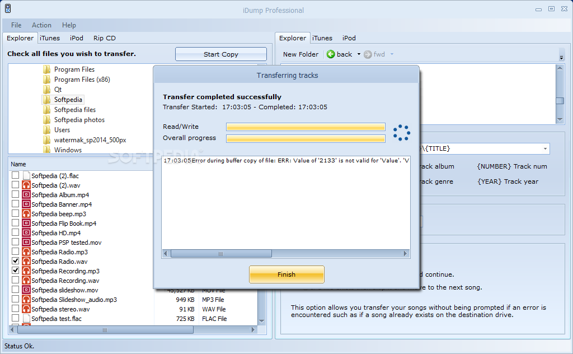
Task: Switch to the Rip CD tab
Action: click(x=105, y=38)
